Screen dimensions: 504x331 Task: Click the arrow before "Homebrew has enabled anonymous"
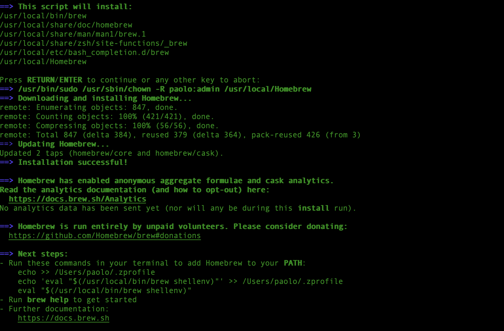click(x=7, y=181)
